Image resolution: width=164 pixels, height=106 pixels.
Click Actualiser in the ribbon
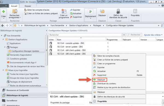pos(76,13)
